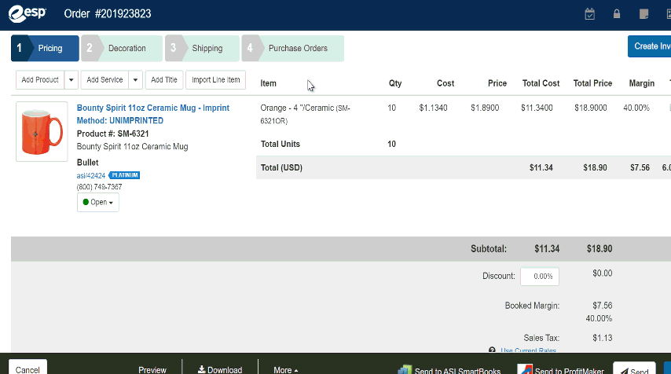Click the Item column header

268,83
